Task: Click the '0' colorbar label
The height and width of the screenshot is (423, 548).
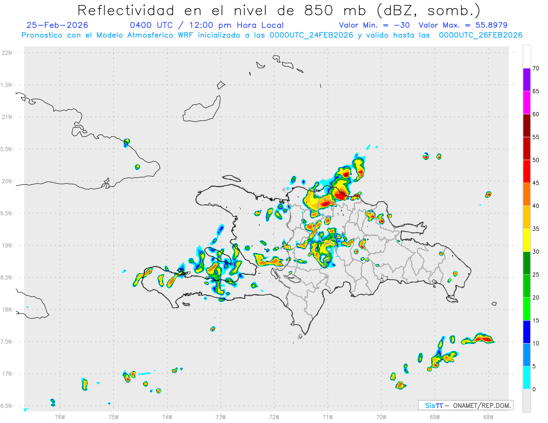Action: 534,389
